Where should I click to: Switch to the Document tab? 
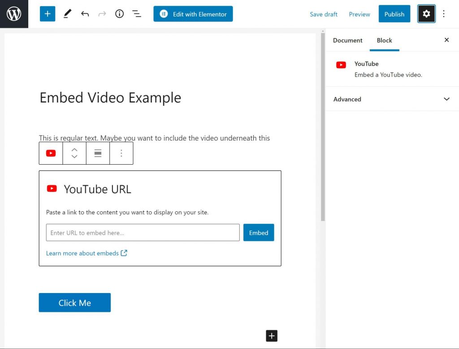pos(347,40)
